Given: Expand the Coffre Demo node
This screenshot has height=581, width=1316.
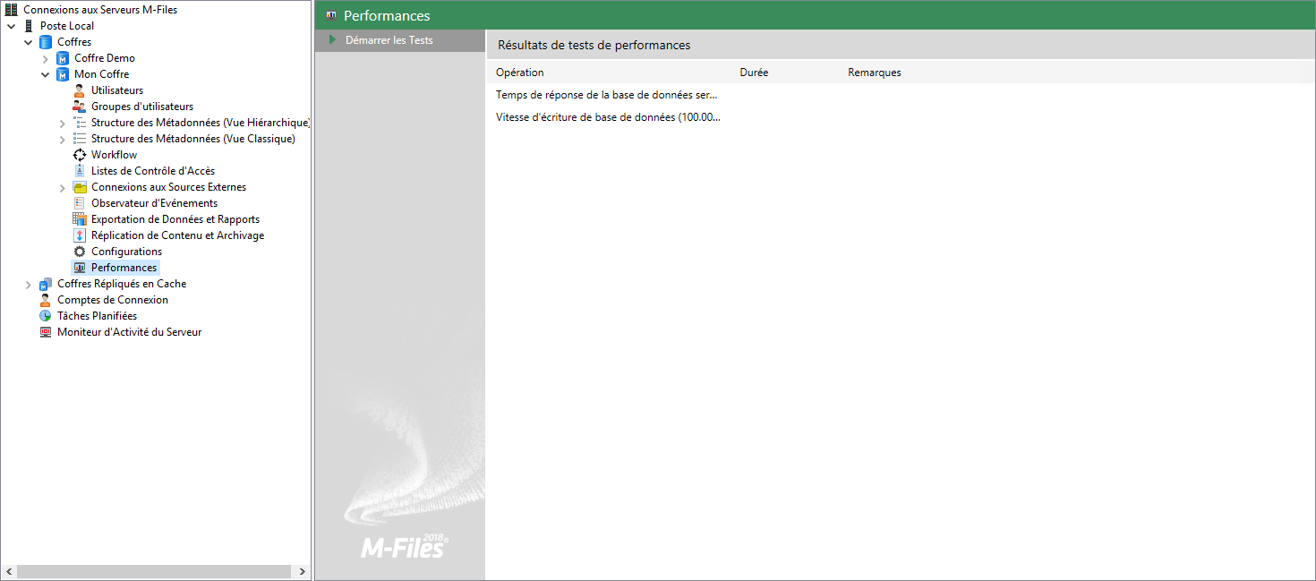Looking at the screenshot, I should [x=46, y=58].
